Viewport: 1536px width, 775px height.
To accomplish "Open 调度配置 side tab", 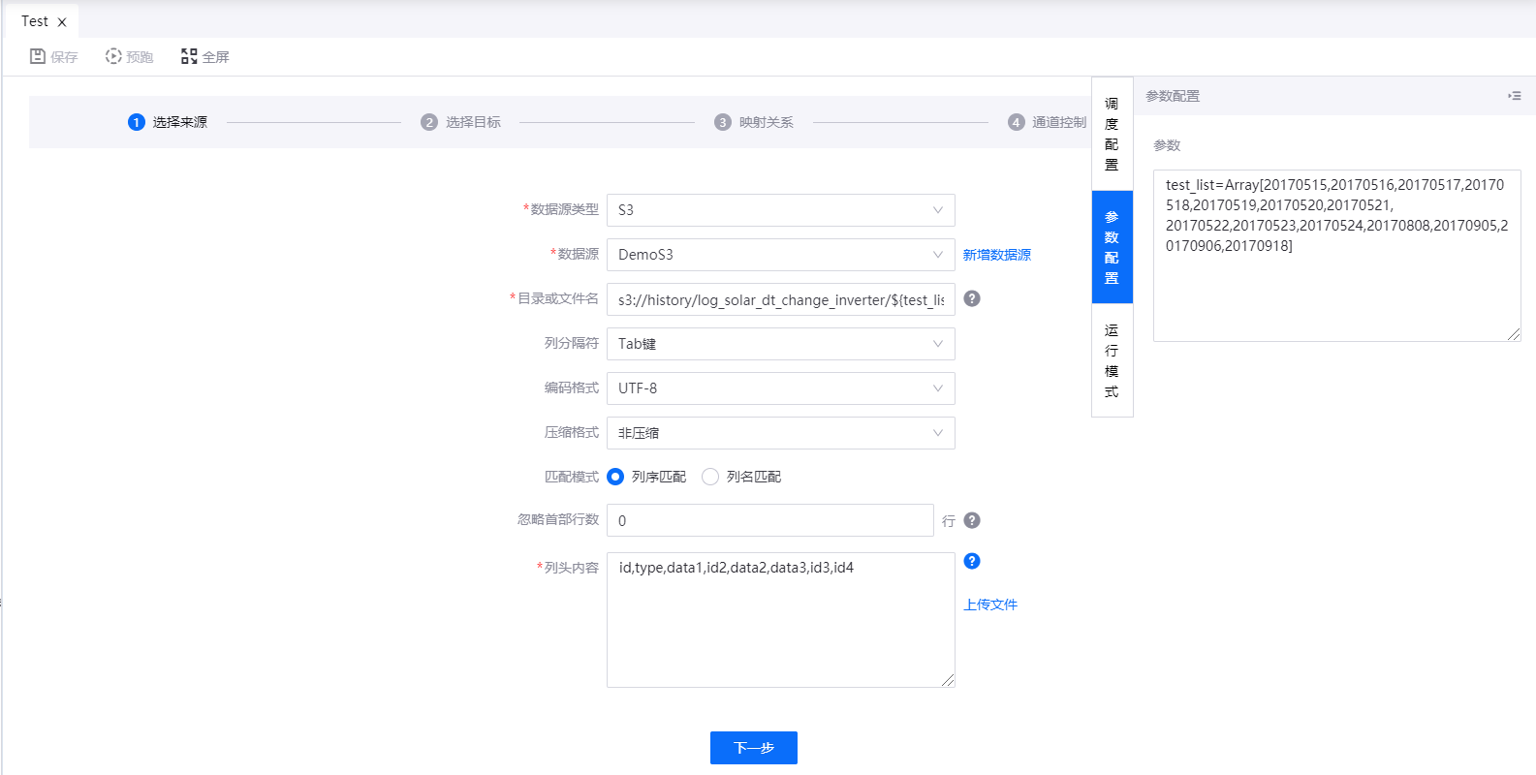I will click(1112, 134).
